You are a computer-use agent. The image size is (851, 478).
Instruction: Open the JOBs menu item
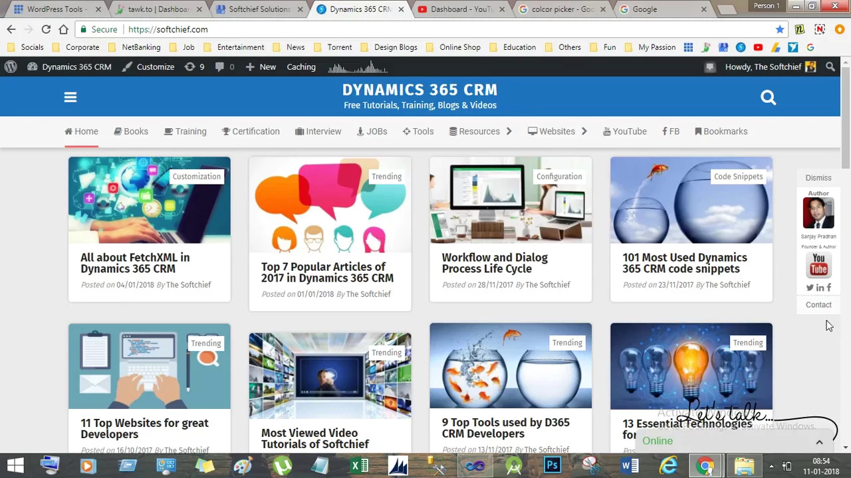point(372,131)
